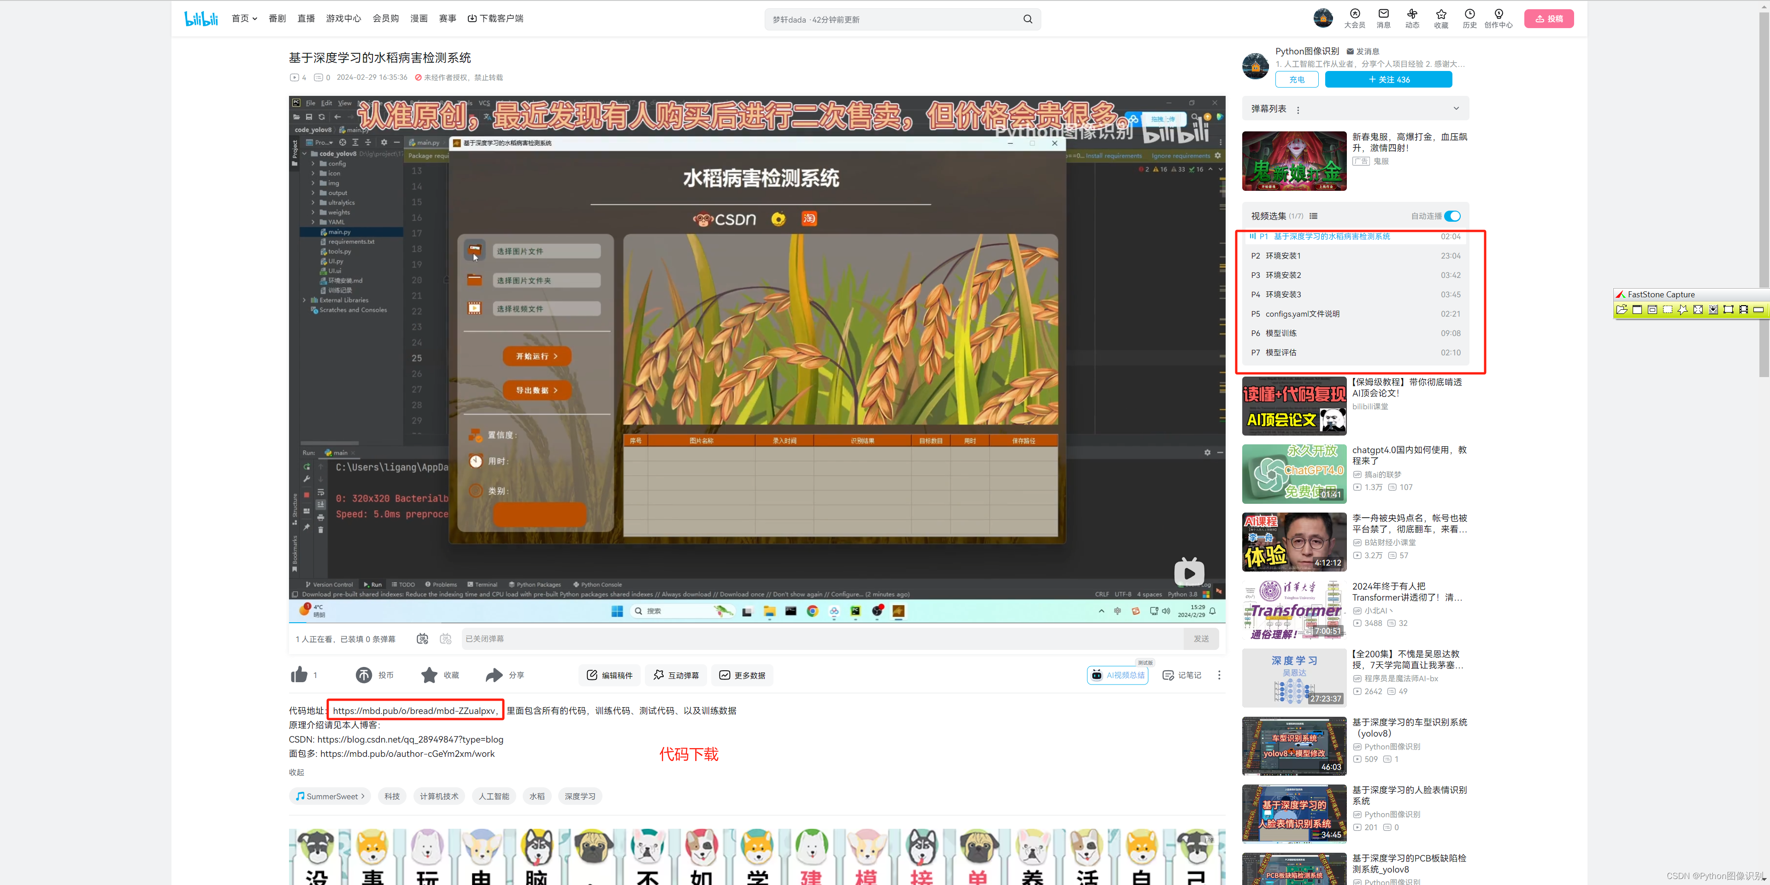Viewport: 1770px width, 885px height.
Task: Click FastStone's screen recorder film icon
Action: pos(1743,310)
